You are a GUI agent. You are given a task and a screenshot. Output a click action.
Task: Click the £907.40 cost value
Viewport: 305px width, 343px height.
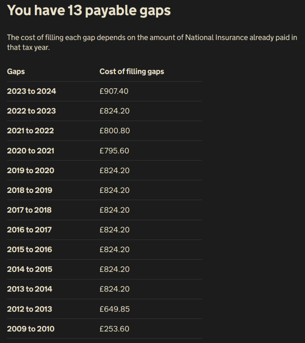[x=114, y=91]
